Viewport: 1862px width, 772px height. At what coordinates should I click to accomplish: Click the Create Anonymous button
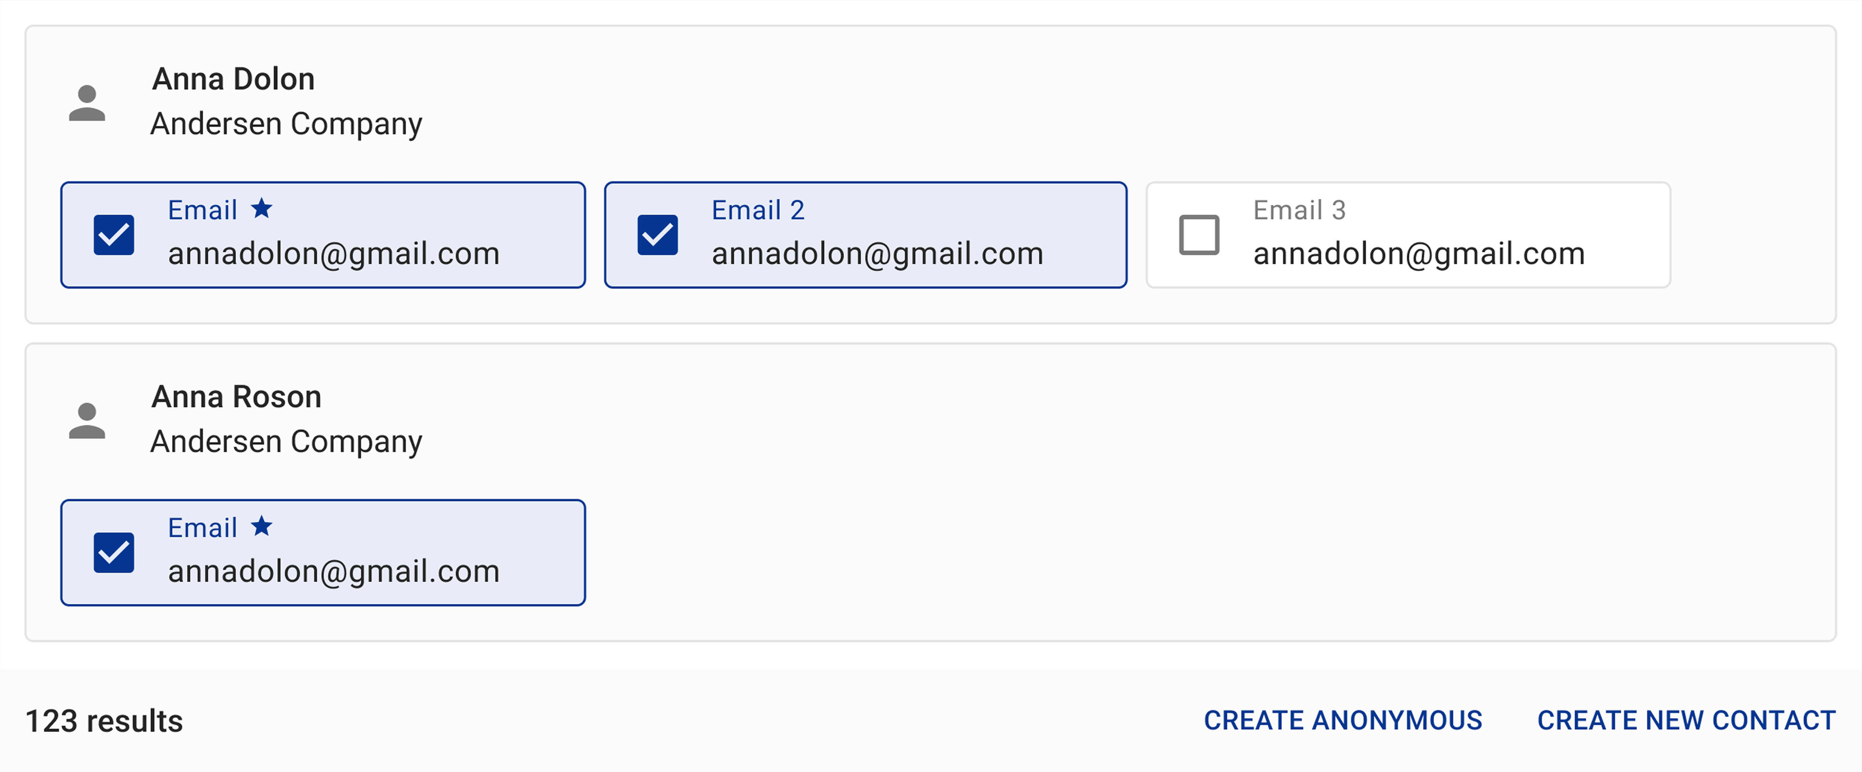[x=1342, y=720]
